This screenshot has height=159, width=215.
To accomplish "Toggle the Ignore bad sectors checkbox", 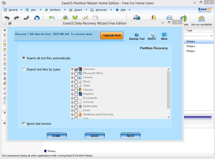I will tap(24, 123).
